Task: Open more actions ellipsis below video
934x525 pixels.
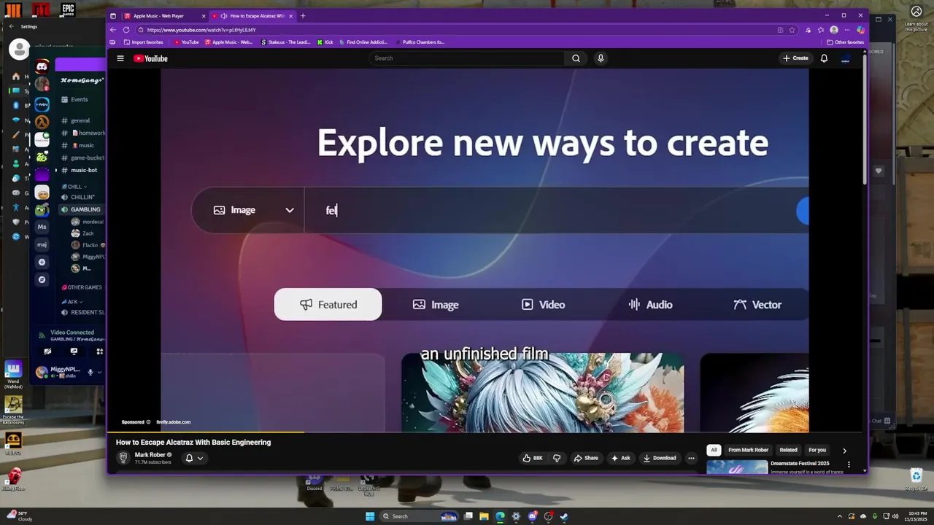Action: click(x=691, y=458)
